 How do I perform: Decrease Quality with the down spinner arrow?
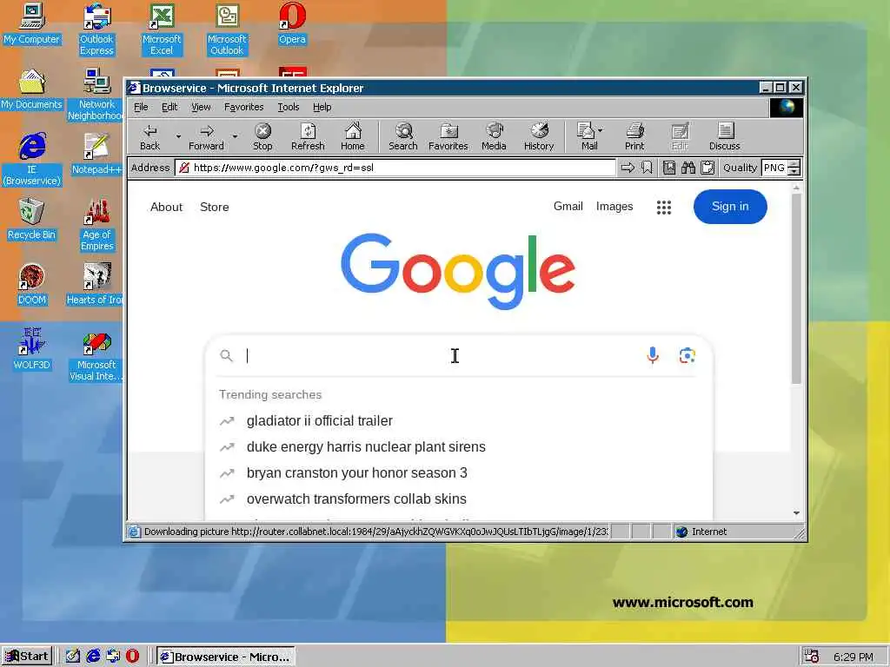pyautogui.click(x=794, y=171)
